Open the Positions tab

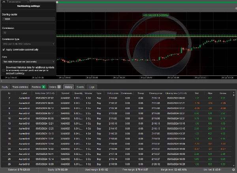38,87
